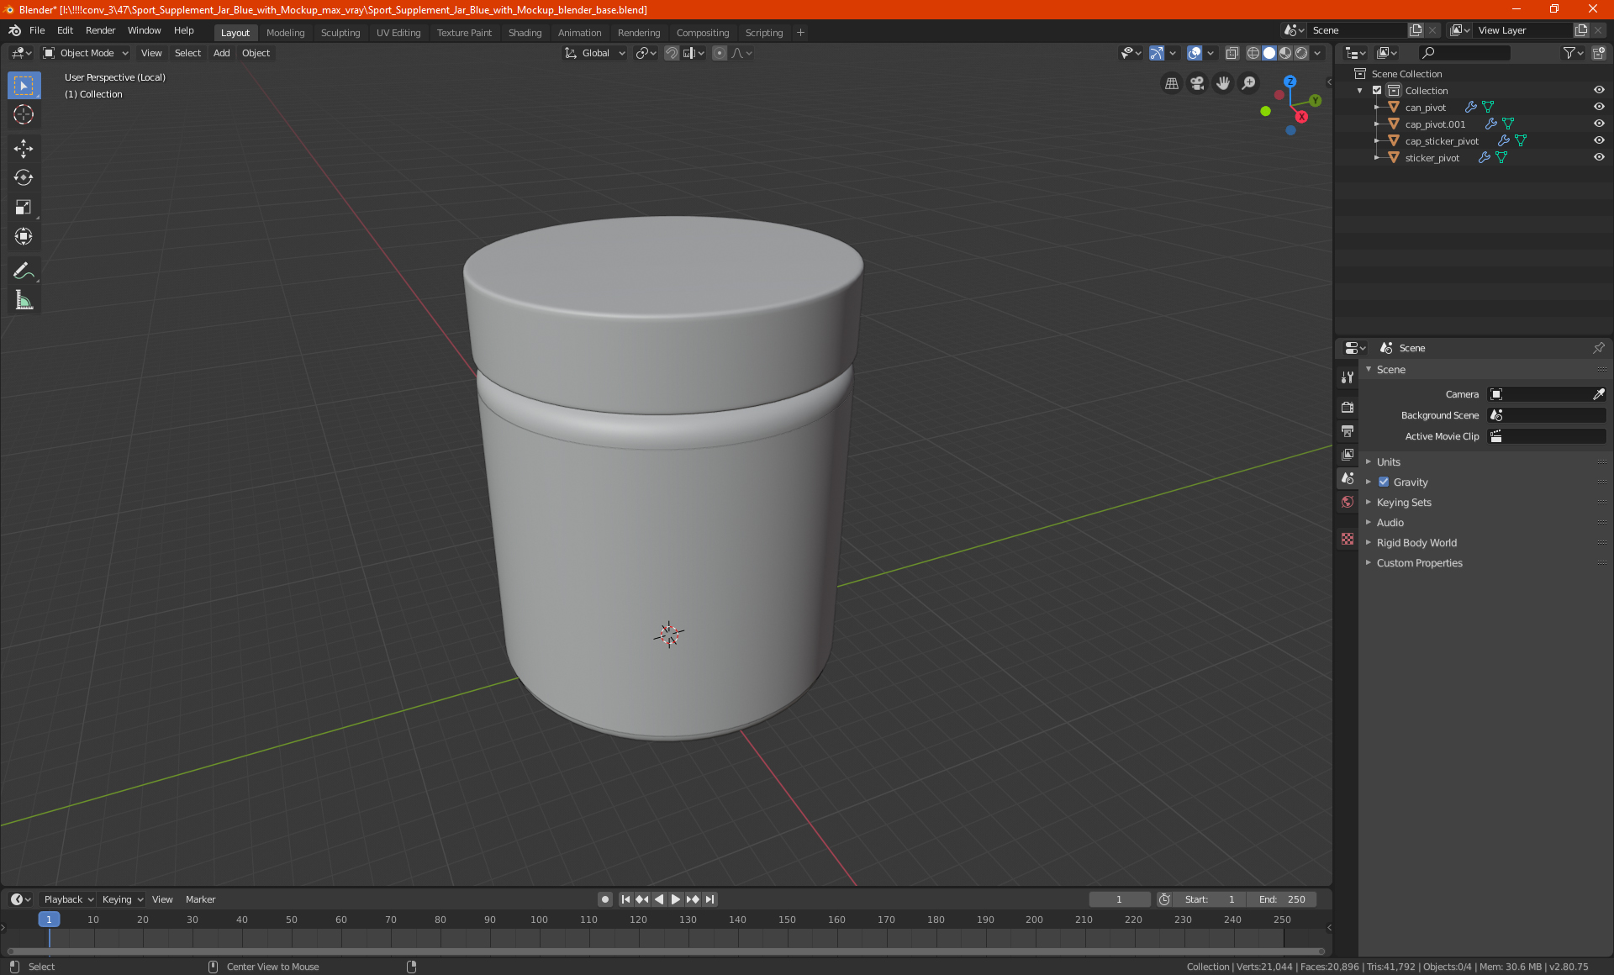Uncheck the Collection visibility checkbox
This screenshot has width=1614, height=975.
1377,90
